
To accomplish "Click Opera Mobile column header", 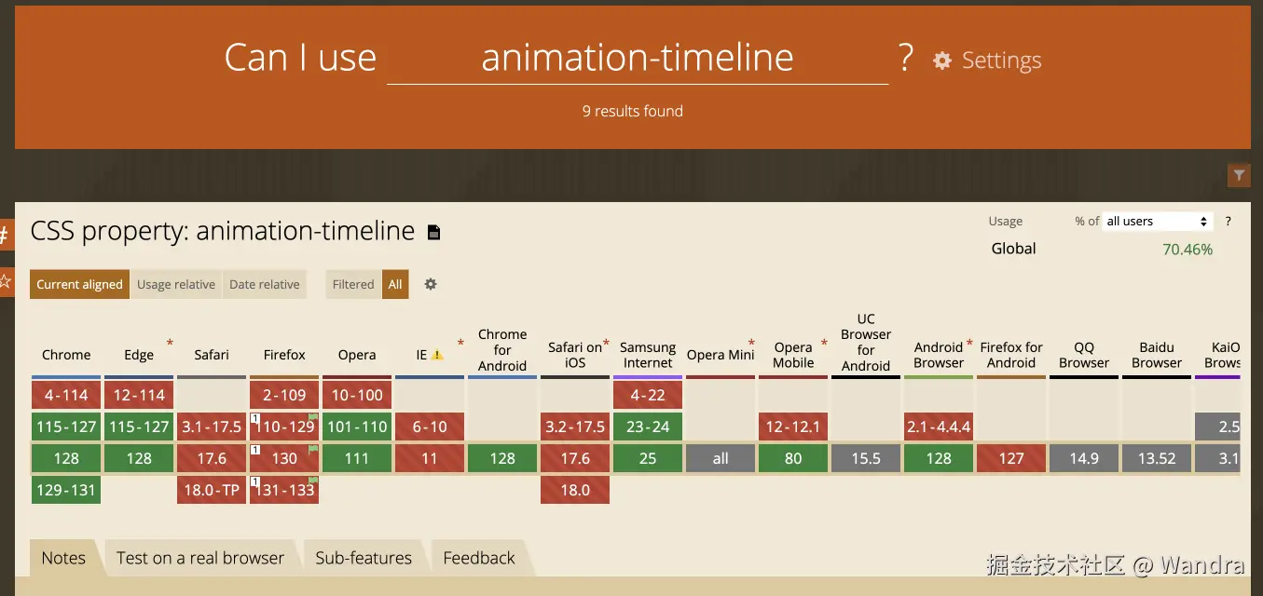I will pos(793,355).
